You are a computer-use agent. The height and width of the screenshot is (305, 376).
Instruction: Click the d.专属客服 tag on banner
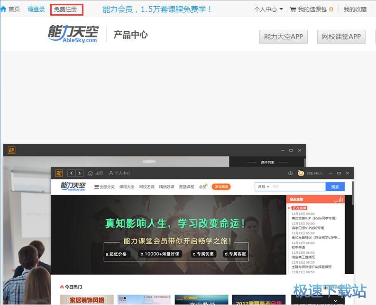[x=235, y=254]
